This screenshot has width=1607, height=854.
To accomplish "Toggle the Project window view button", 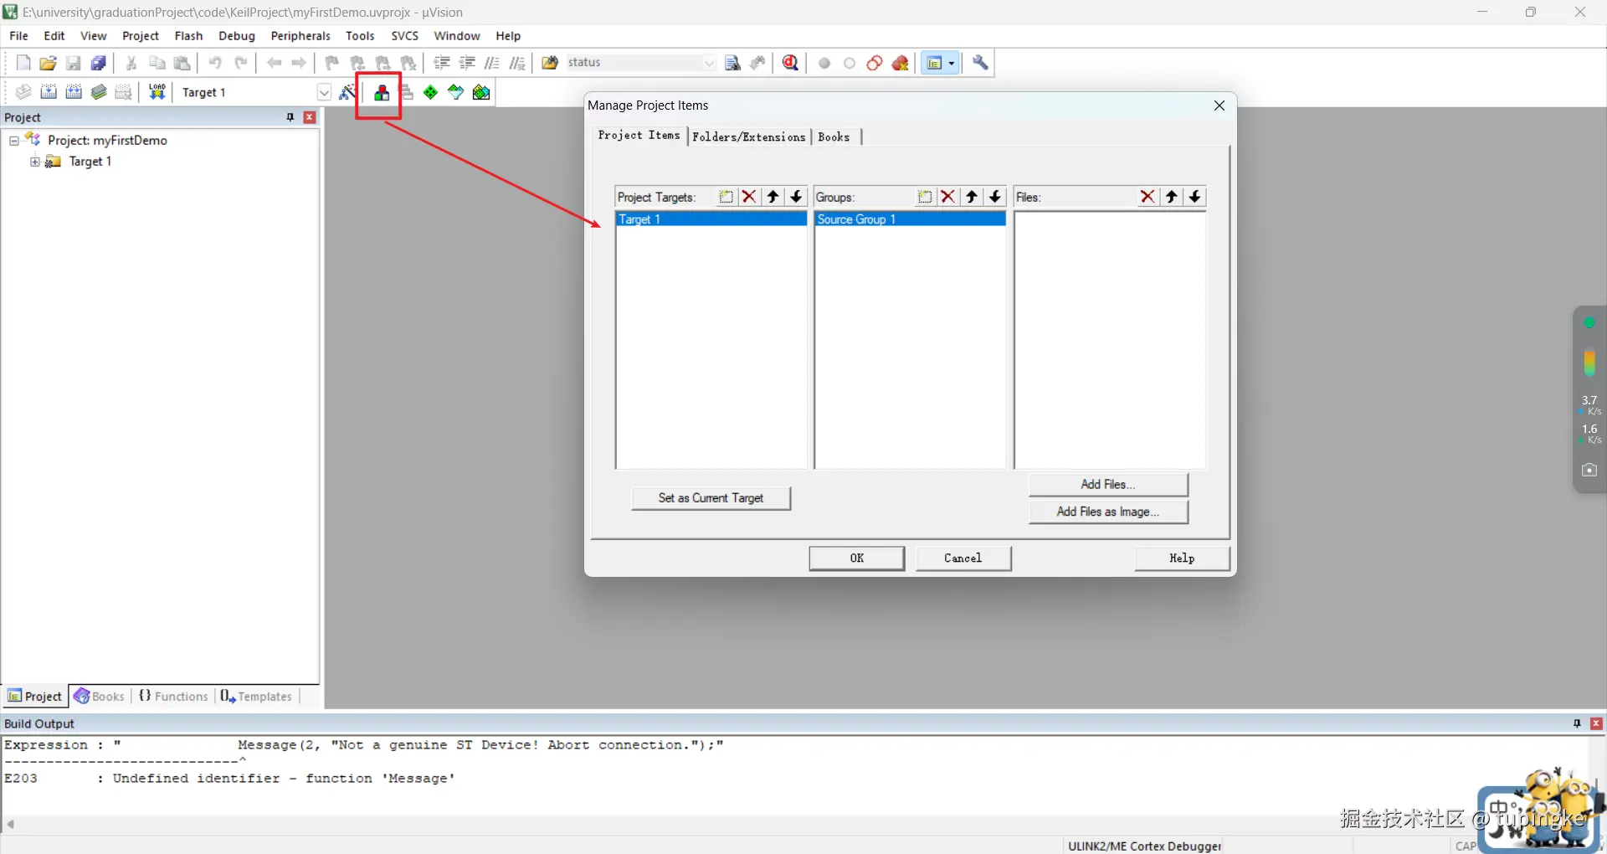I will [934, 63].
